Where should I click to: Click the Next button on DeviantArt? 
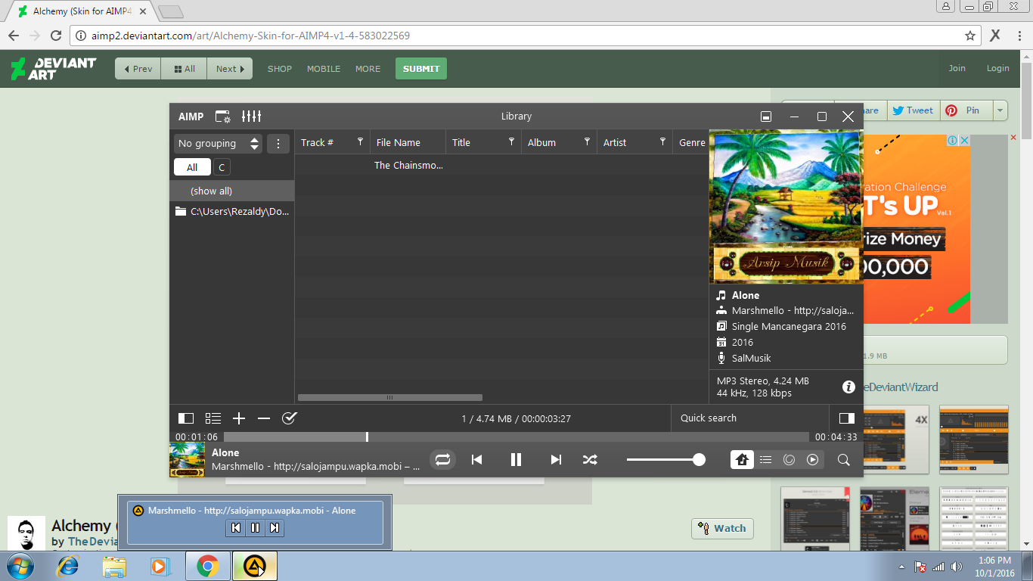coord(230,69)
